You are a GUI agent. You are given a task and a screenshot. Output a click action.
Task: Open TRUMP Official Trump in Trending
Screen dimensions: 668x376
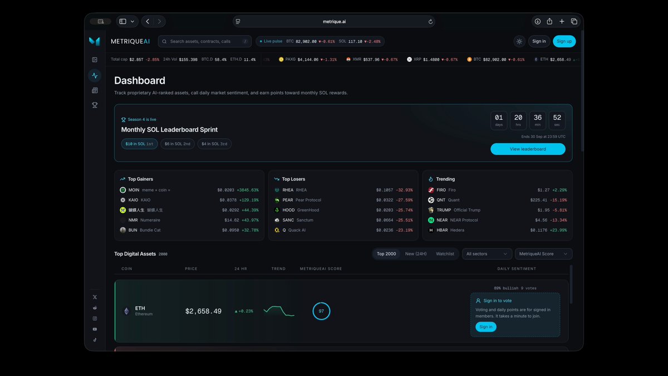(498, 210)
